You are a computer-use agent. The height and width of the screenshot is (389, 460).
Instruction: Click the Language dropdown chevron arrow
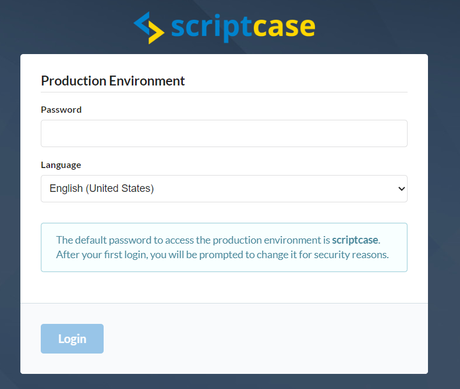click(x=401, y=188)
